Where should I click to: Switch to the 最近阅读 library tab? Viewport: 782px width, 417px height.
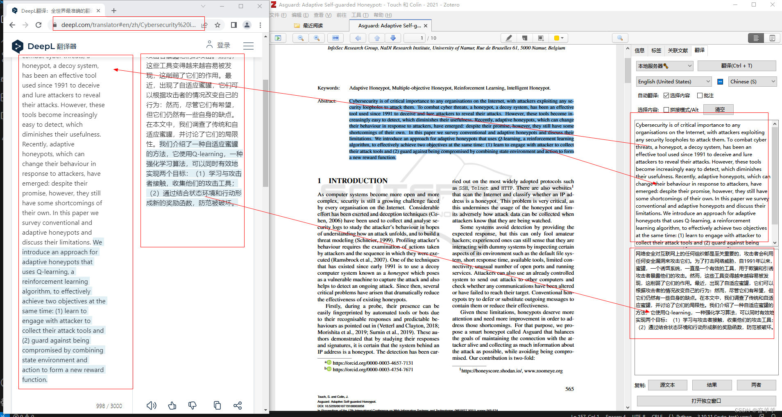pos(308,26)
